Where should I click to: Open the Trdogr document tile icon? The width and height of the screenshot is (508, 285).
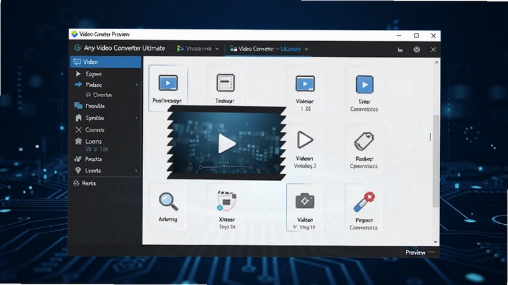tap(225, 83)
